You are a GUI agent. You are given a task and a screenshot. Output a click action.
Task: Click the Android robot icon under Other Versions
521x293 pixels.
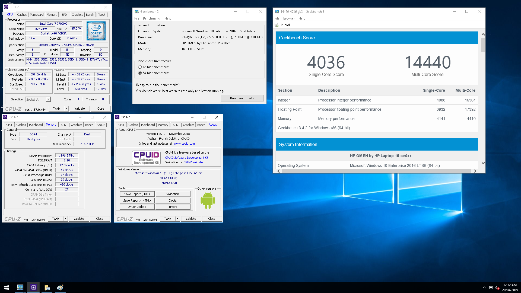pyautogui.click(x=208, y=200)
